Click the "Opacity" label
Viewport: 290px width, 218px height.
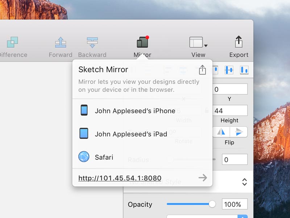(140, 205)
